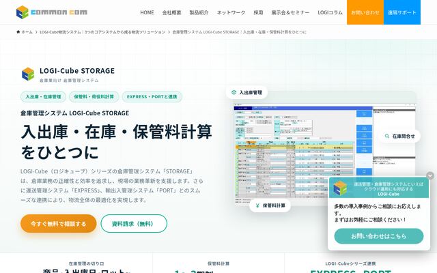
Task: Click the breadcrumb home icon
Action: [x=18, y=32]
